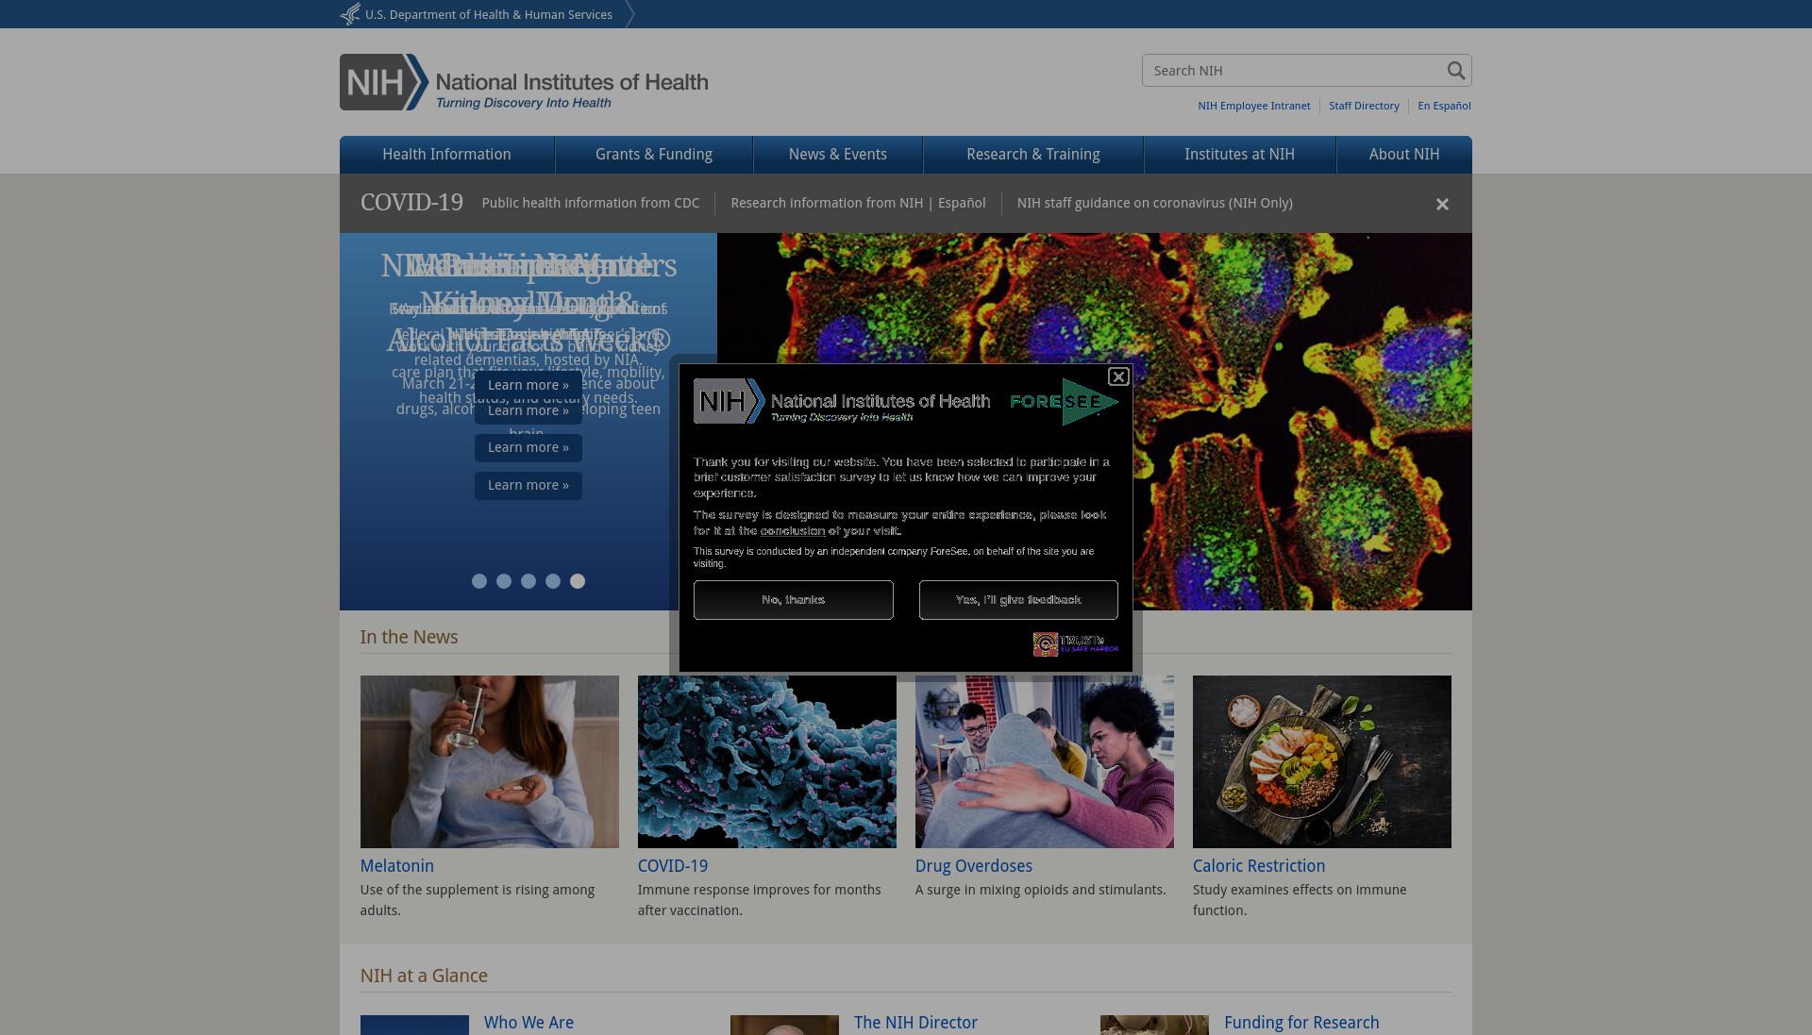
Task: Open the Español COVID-19 research link
Action: (x=962, y=203)
